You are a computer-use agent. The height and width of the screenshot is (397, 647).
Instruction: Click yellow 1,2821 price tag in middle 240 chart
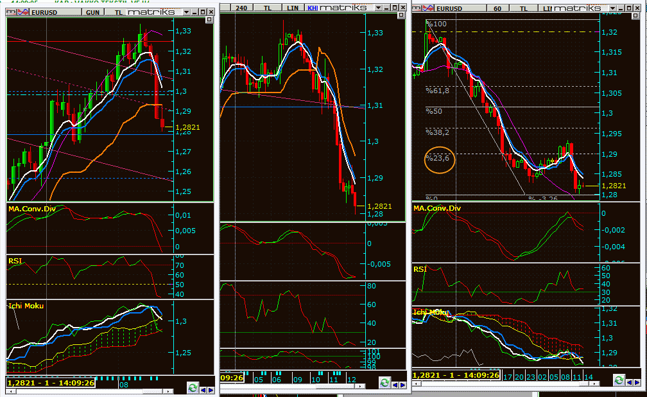tap(379, 206)
